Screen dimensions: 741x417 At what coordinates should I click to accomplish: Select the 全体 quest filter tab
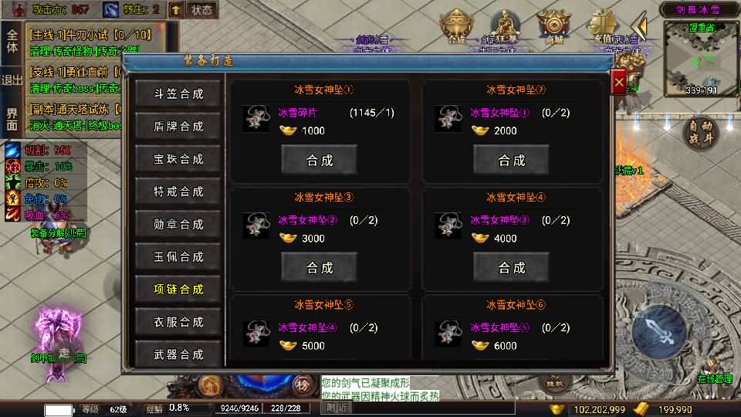coord(12,41)
